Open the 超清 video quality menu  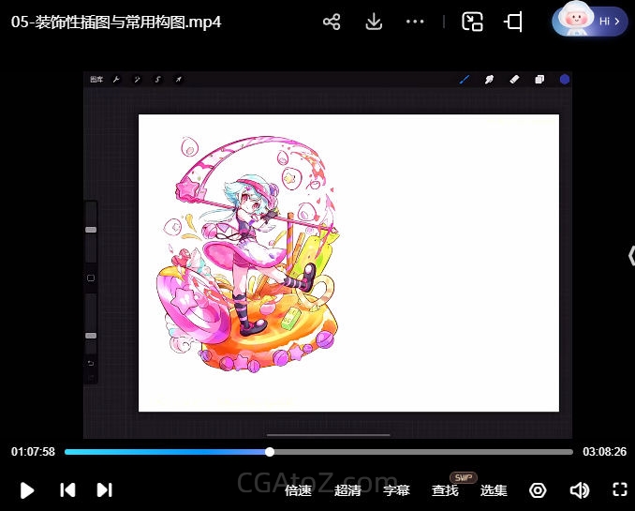[347, 490]
